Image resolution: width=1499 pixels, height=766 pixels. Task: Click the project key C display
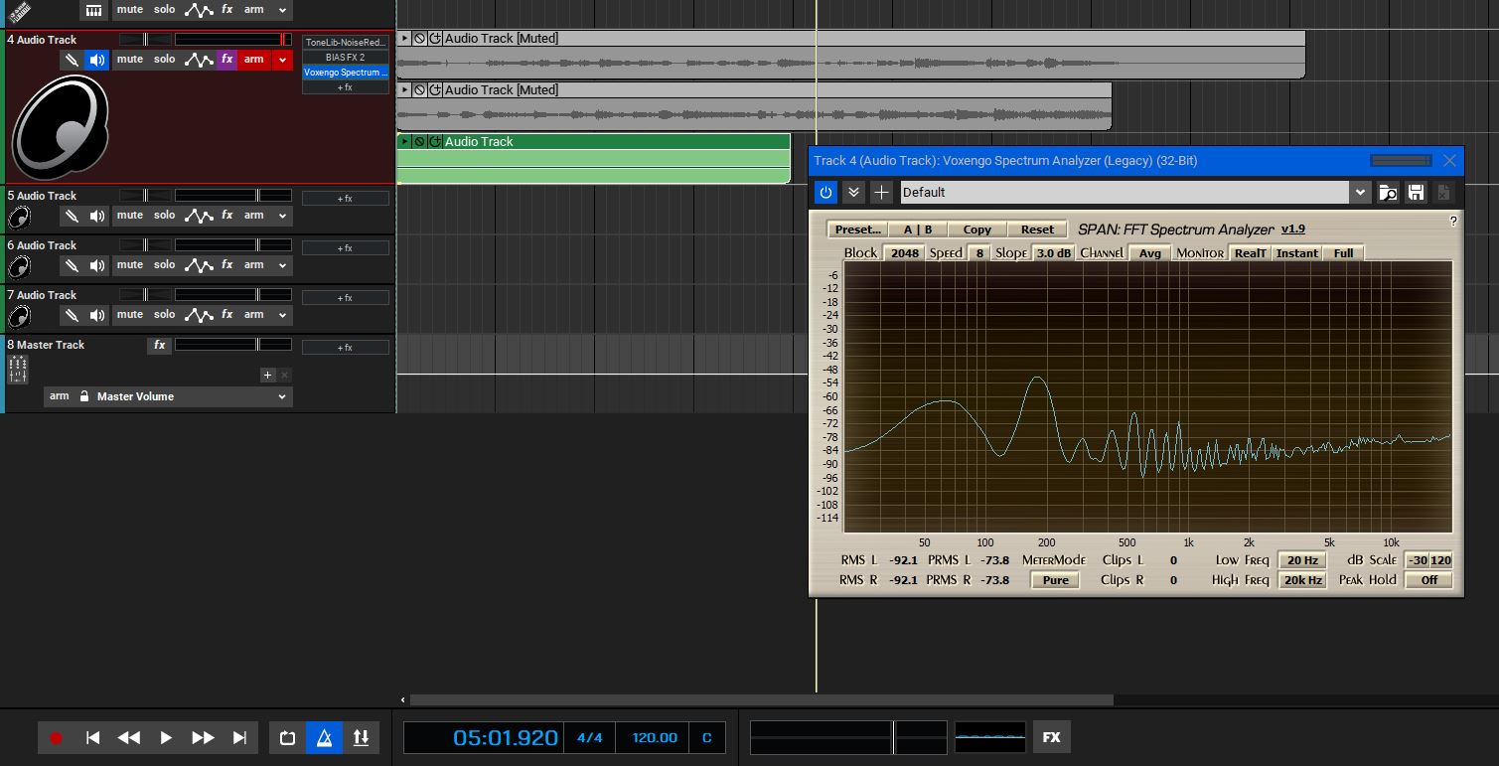[x=707, y=738]
